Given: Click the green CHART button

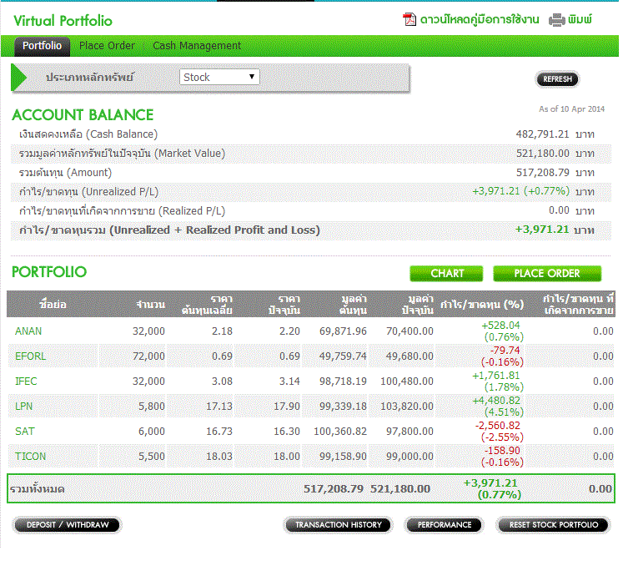Looking at the screenshot, I should click(446, 274).
